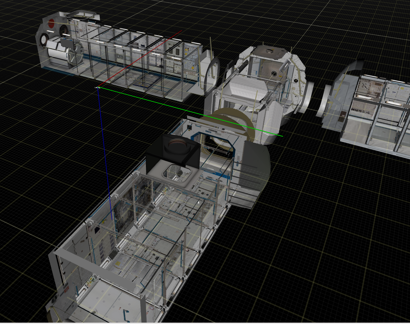The image size is (410, 324).
Task: Select the window opening under the black cupola box
Action: tap(176, 173)
